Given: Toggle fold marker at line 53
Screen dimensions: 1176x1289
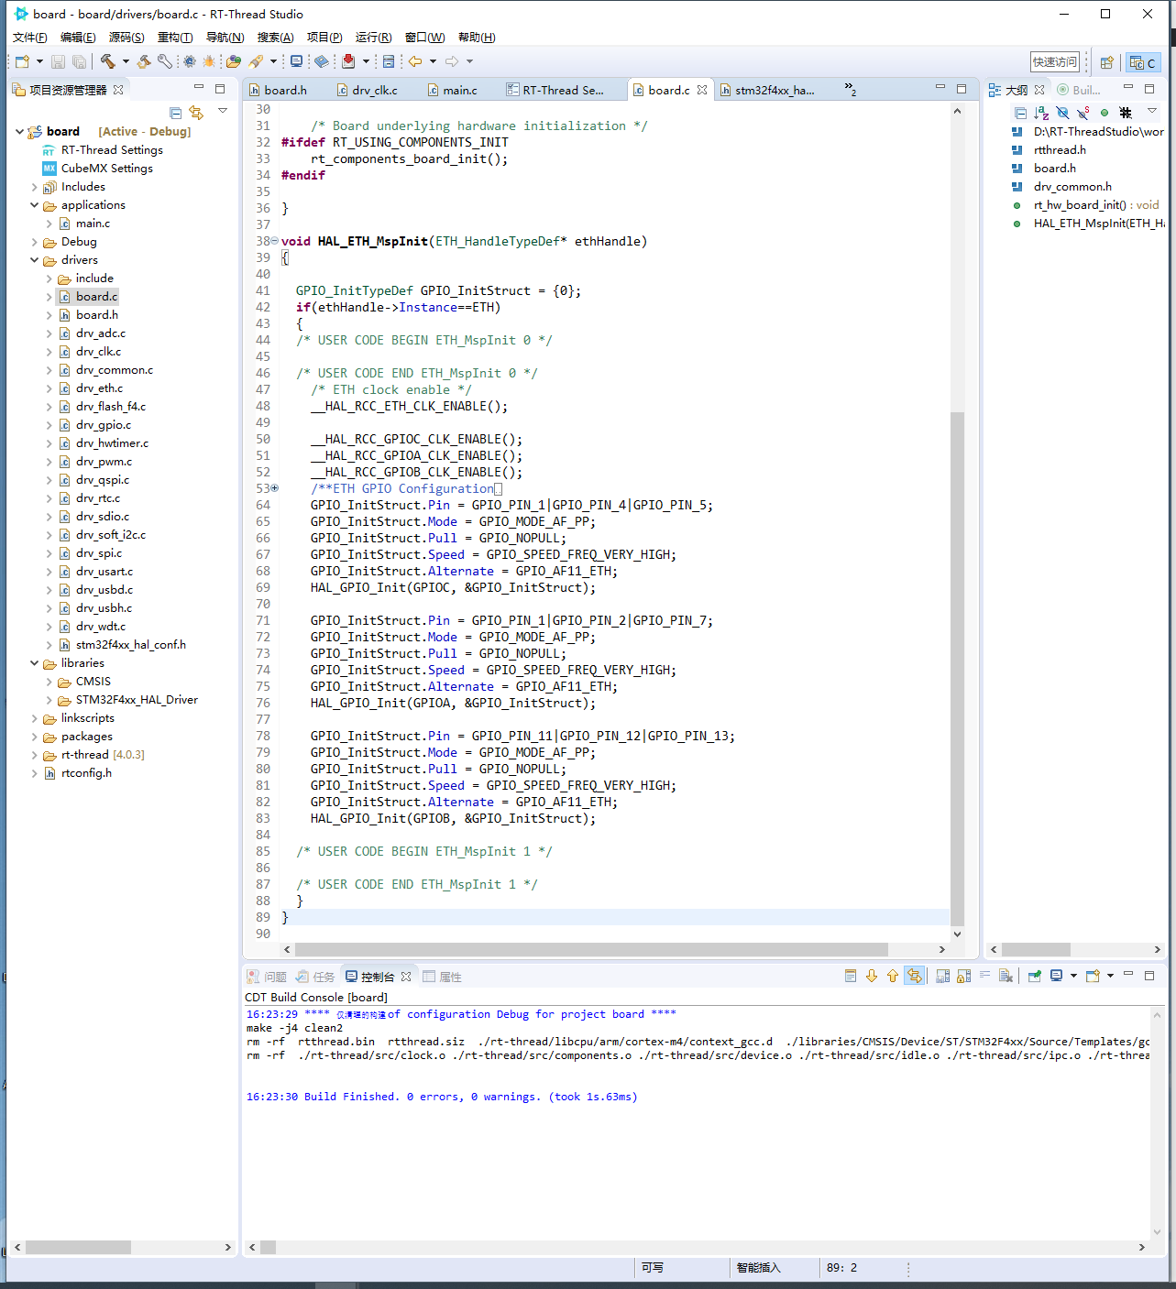Looking at the screenshot, I should point(275,488).
